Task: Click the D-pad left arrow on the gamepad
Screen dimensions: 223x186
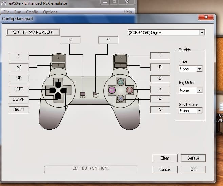Action: [53, 90]
